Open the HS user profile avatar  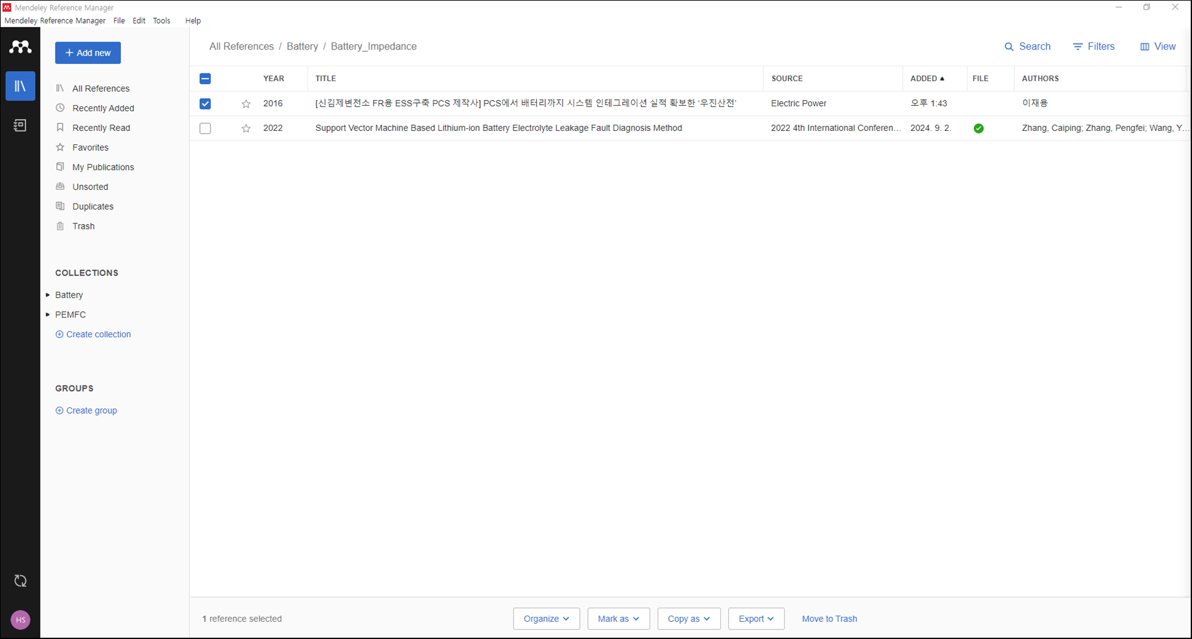(x=20, y=620)
